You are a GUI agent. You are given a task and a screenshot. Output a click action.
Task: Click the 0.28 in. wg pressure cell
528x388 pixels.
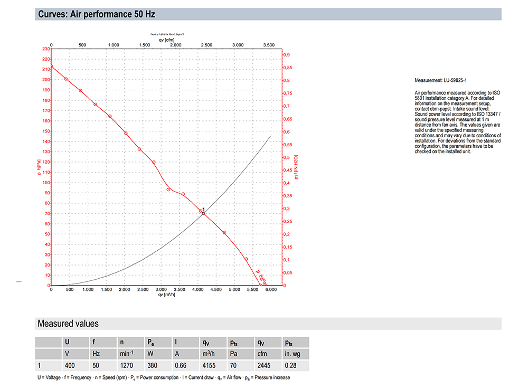click(x=291, y=365)
